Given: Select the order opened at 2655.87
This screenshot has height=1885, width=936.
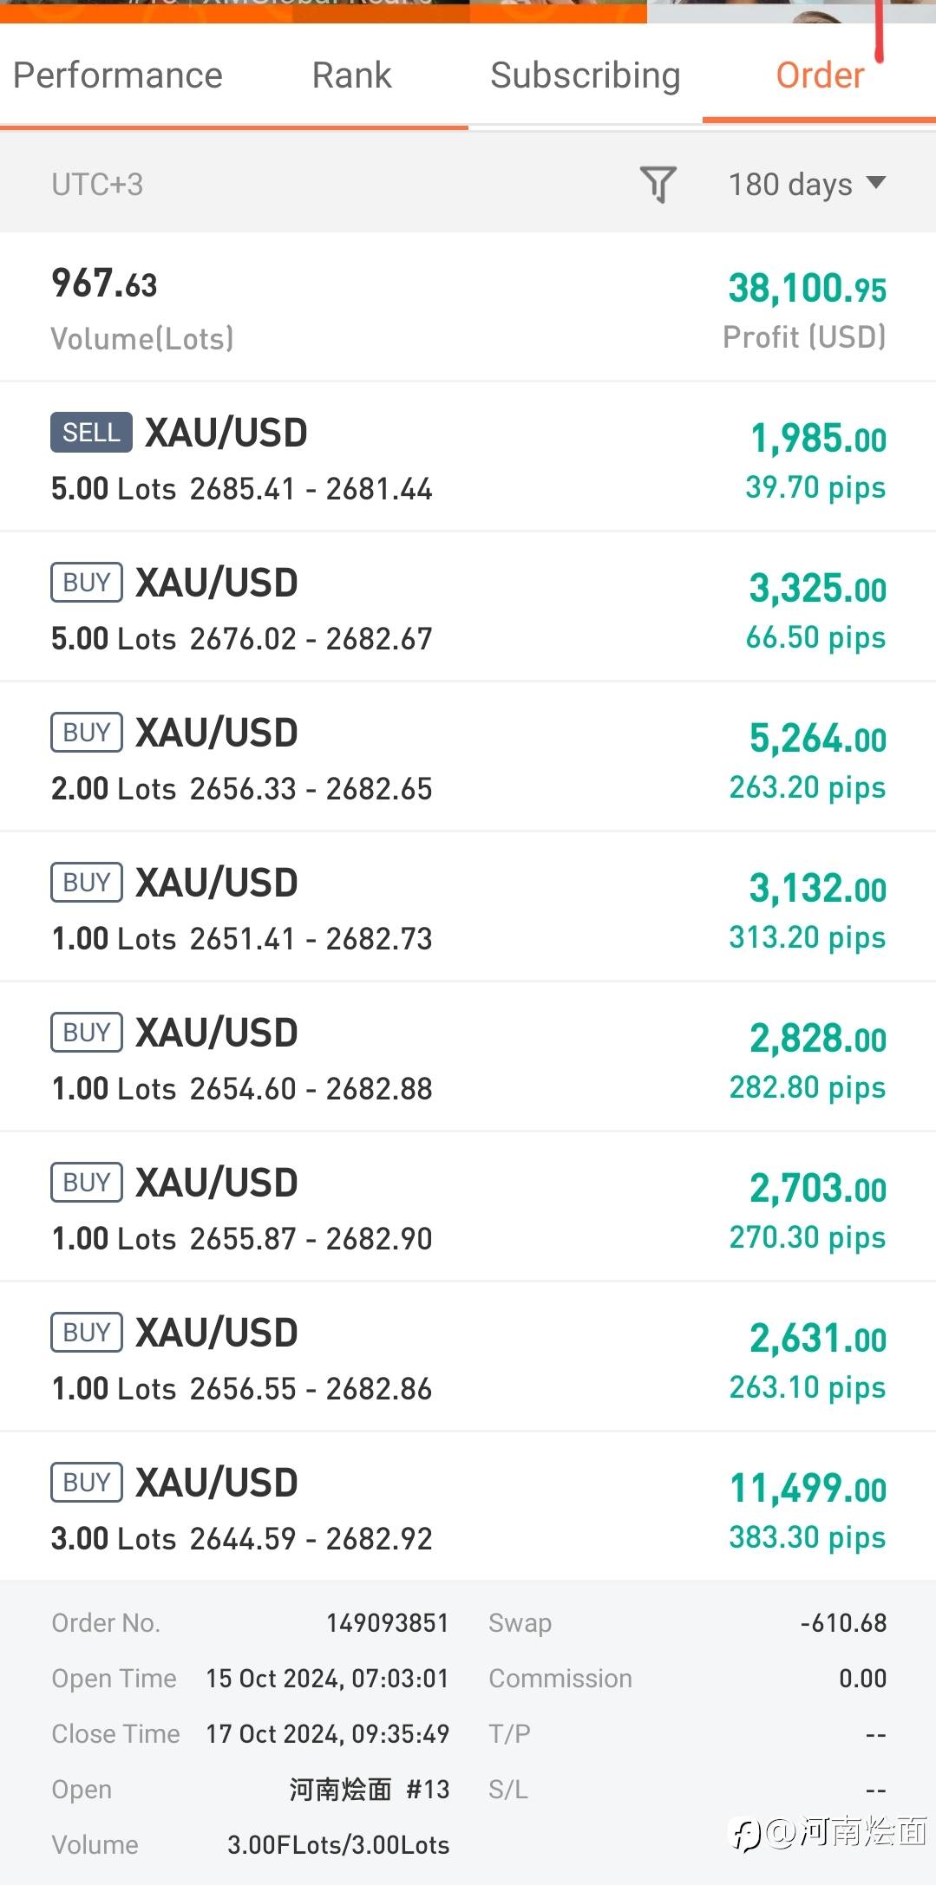Looking at the screenshot, I should click(x=468, y=1208).
